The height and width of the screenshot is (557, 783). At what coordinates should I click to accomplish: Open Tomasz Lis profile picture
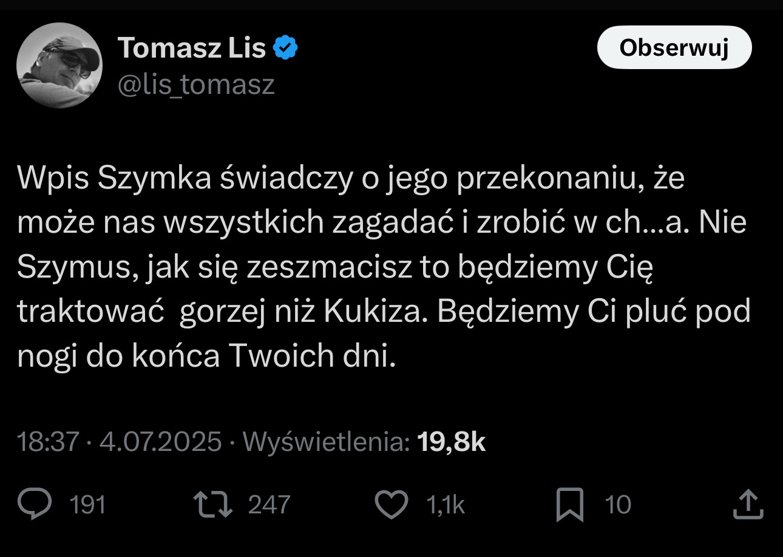(x=59, y=65)
